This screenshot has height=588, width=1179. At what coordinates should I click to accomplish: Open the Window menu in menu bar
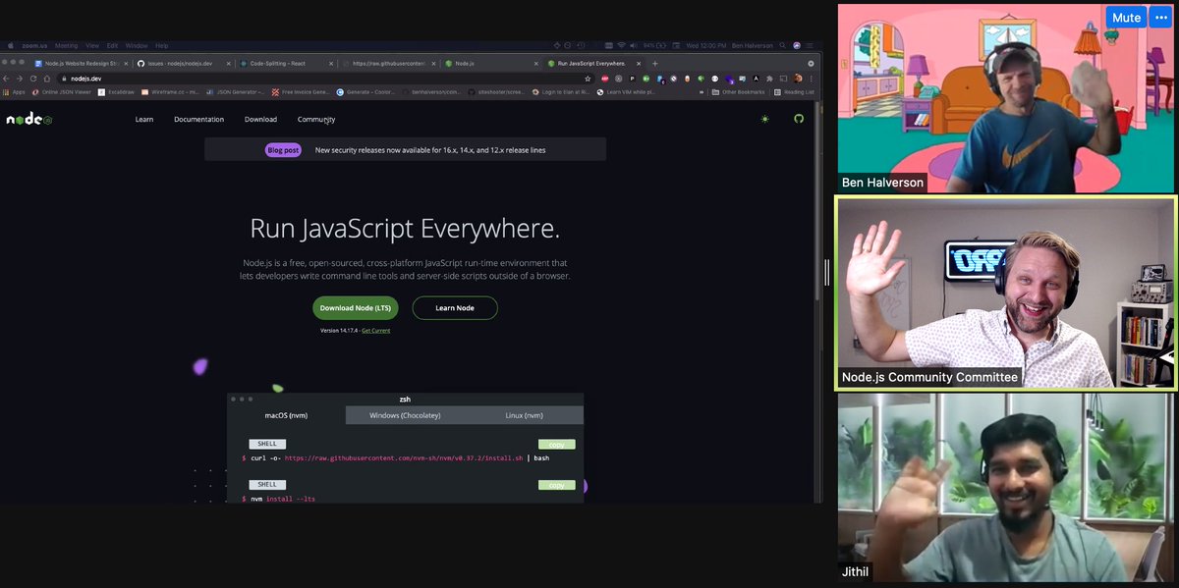pos(137,45)
